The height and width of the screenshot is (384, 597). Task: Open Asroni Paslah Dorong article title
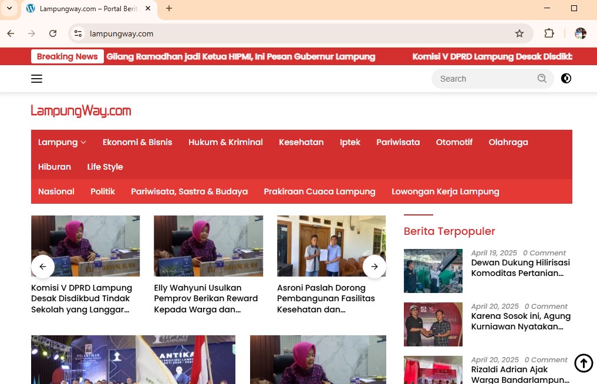pos(326,299)
